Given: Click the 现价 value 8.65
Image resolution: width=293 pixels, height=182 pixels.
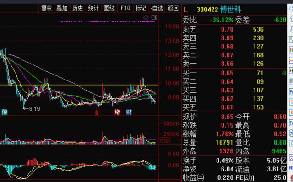Looking at the screenshot, I should coord(227,117).
